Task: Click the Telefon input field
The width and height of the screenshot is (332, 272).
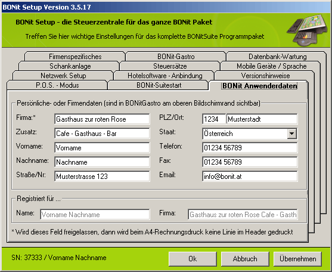Action: click(250, 147)
